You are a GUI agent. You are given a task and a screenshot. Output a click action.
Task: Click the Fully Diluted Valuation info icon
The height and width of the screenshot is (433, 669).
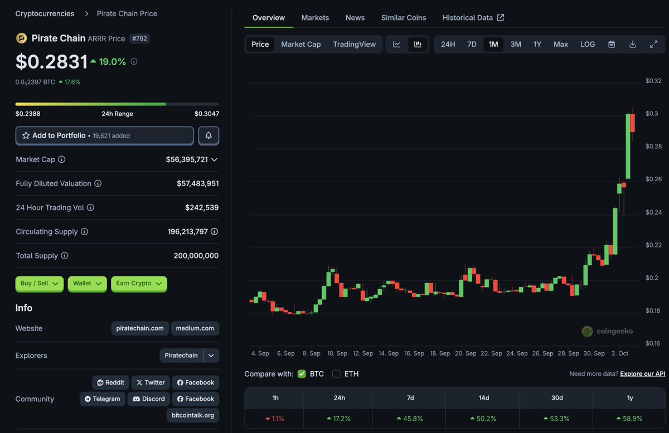click(98, 183)
